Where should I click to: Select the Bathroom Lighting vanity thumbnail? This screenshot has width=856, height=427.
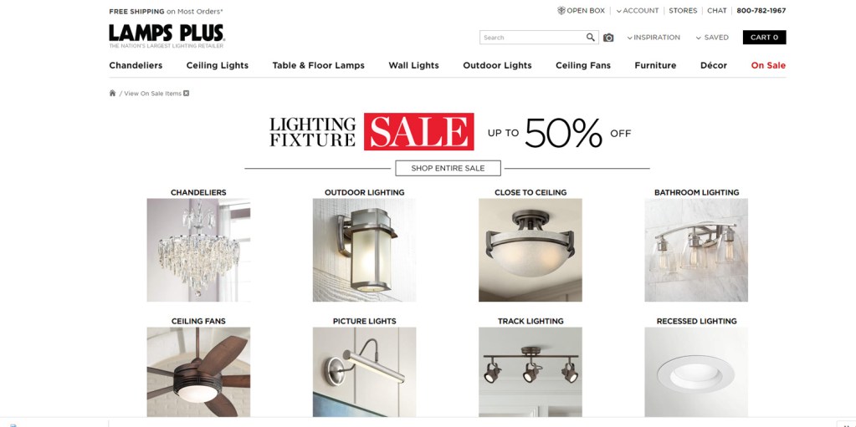click(x=696, y=250)
